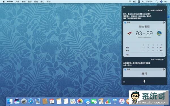Click Siri icon in menu bar
170x106 pixels.
click(x=161, y=1)
